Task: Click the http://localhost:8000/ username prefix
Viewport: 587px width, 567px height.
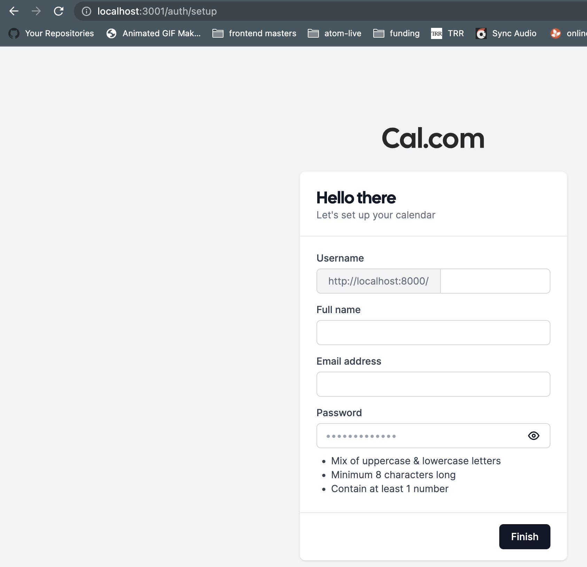Action: point(378,281)
